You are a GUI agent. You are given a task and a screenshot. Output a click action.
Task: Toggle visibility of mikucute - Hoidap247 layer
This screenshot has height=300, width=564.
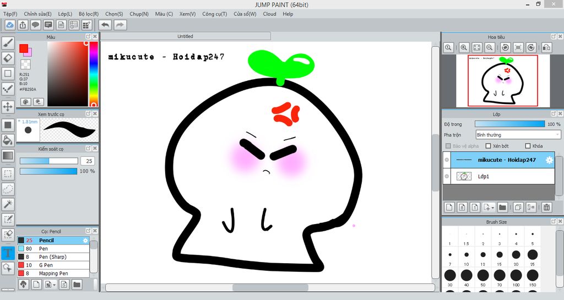447,160
